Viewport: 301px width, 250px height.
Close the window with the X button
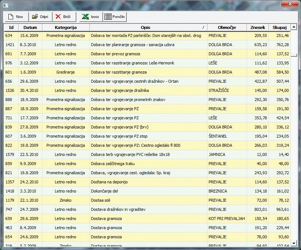tap(290, 3)
